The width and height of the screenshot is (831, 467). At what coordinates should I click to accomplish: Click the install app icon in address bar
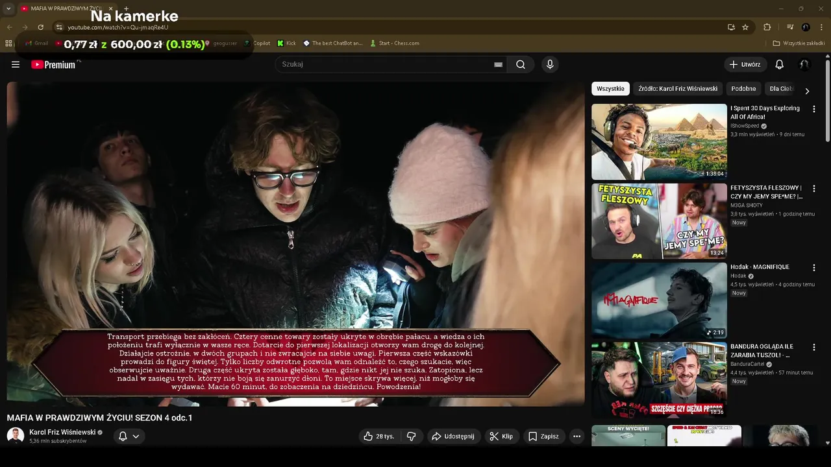tap(731, 27)
